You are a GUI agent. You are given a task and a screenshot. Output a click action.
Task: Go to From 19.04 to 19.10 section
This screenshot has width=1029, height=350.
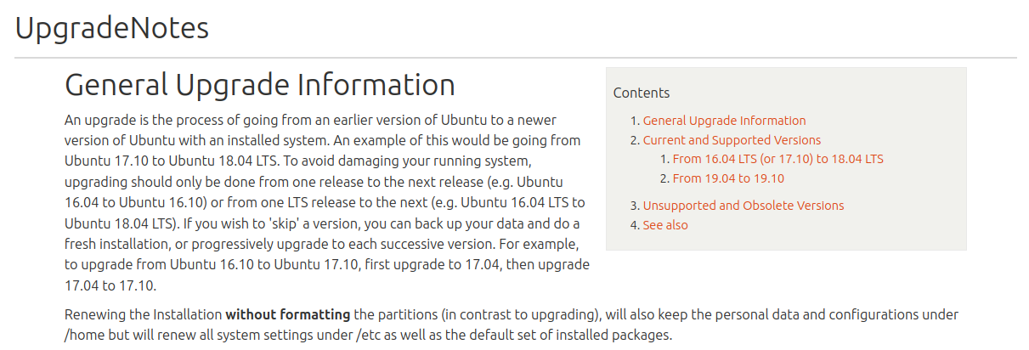(728, 178)
